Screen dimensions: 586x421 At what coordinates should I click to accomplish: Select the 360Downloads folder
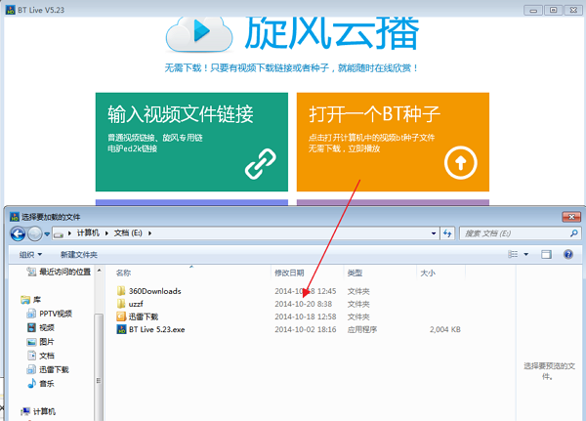click(154, 291)
